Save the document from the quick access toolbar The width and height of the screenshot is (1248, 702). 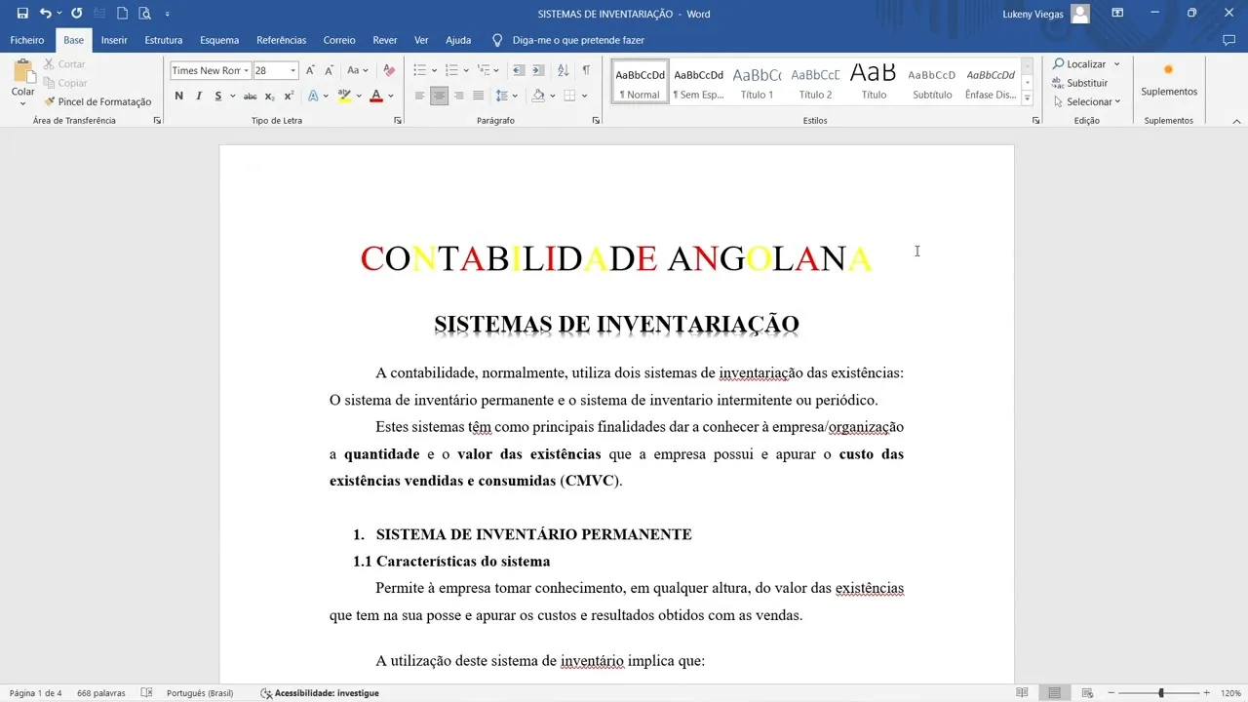22,14
